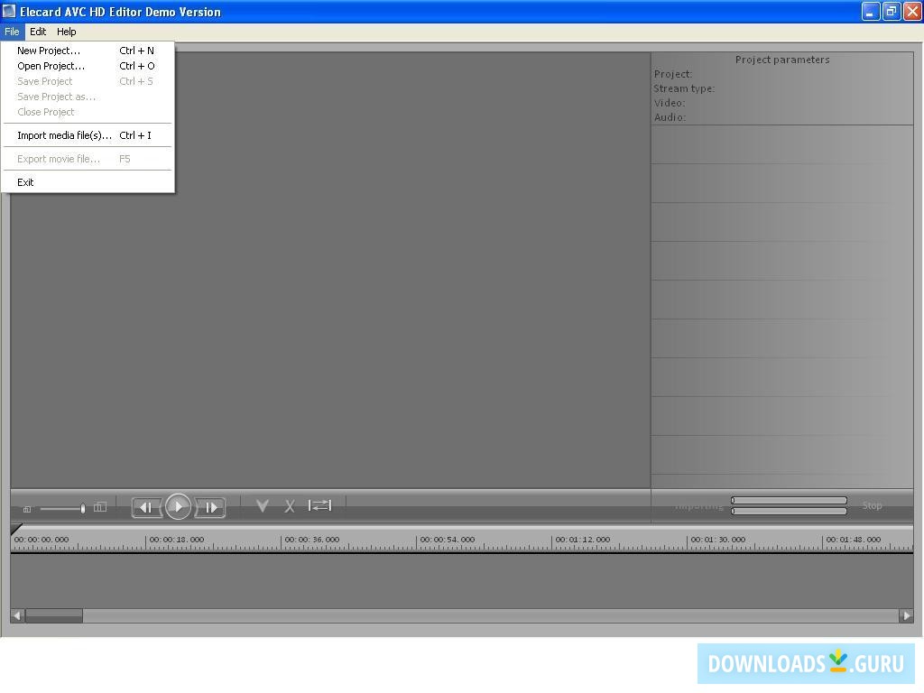The height and width of the screenshot is (693, 924).
Task: Select the X cut icon on the toolbar
Action: pos(289,505)
